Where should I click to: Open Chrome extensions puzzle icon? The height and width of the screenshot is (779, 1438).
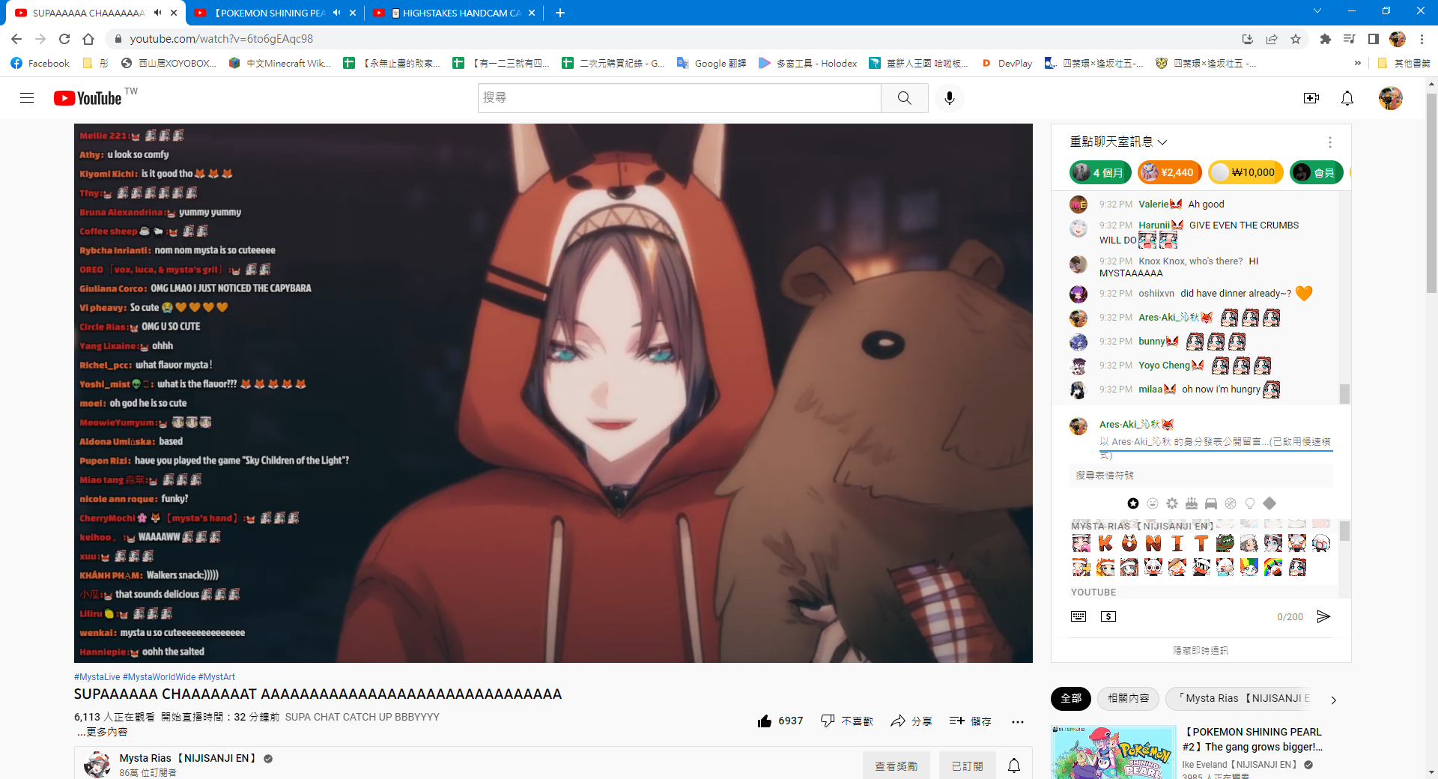(x=1326, y=39)
